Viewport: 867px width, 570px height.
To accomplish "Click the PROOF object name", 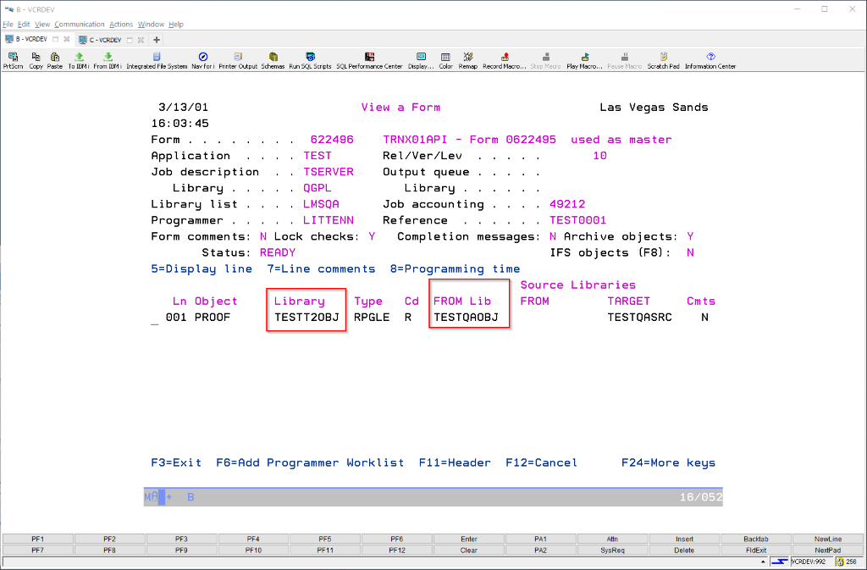I will (213, 318).
